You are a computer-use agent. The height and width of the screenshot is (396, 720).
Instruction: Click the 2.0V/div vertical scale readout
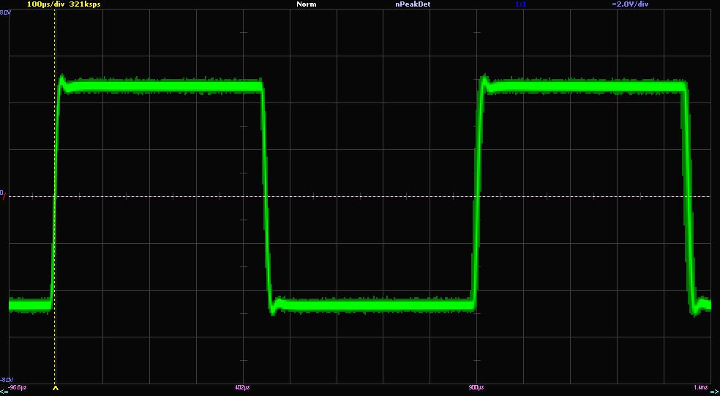630,4
